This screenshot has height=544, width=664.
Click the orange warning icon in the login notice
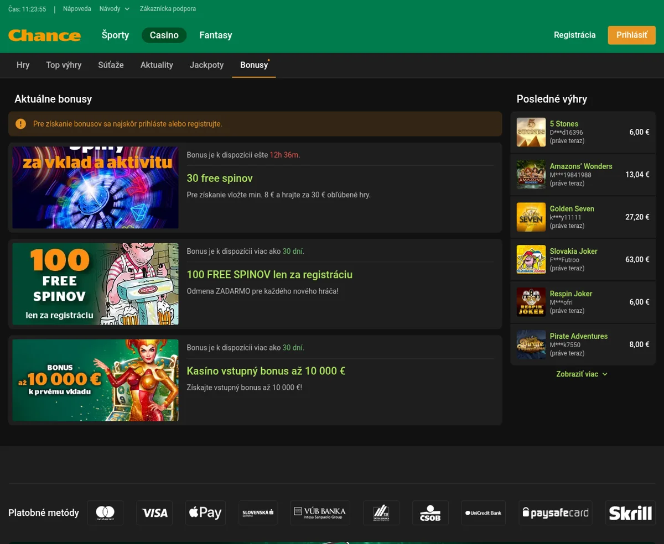tap(20, 124)
